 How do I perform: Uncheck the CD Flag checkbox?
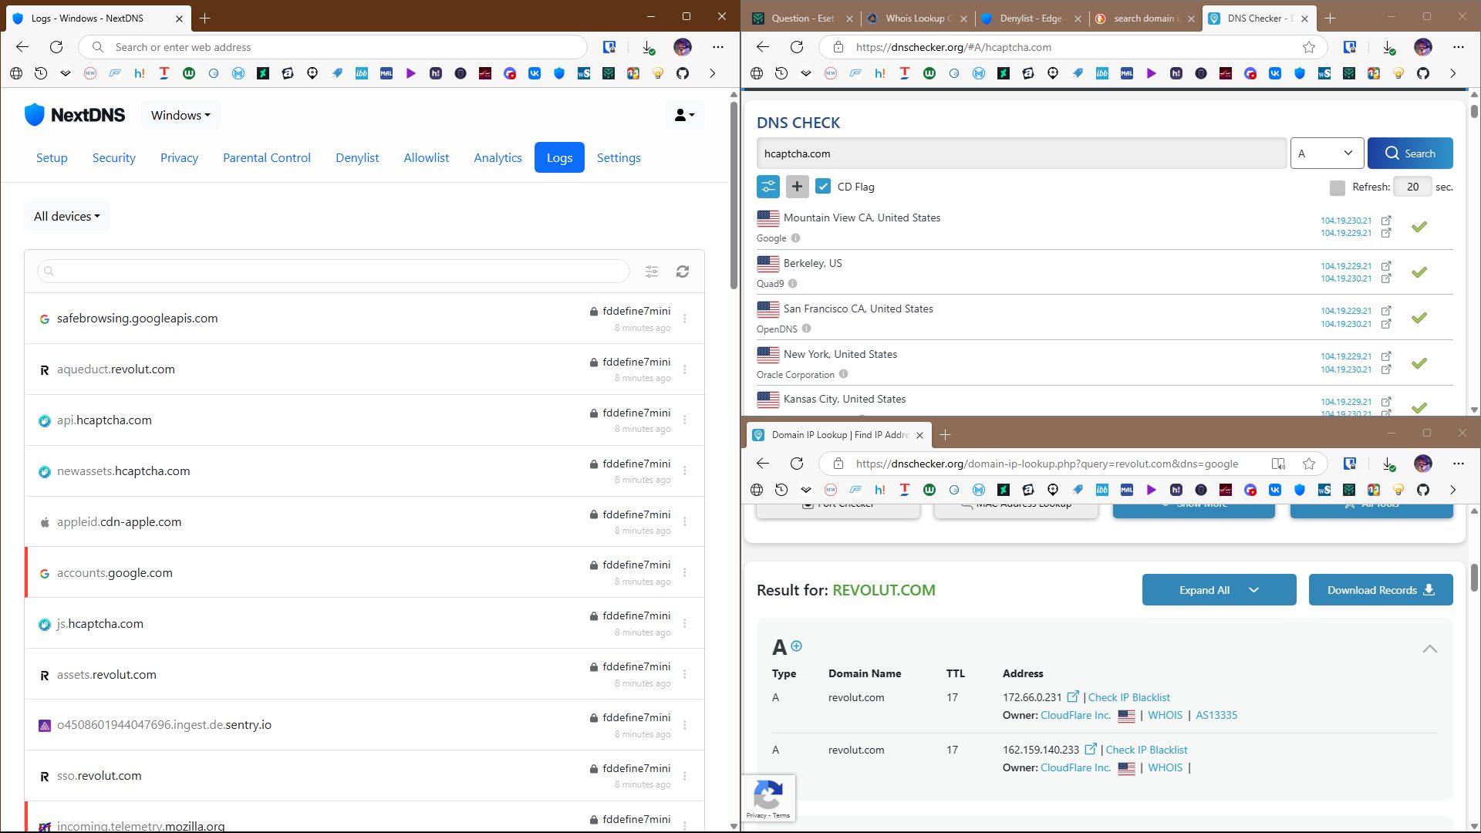[823, 187]
